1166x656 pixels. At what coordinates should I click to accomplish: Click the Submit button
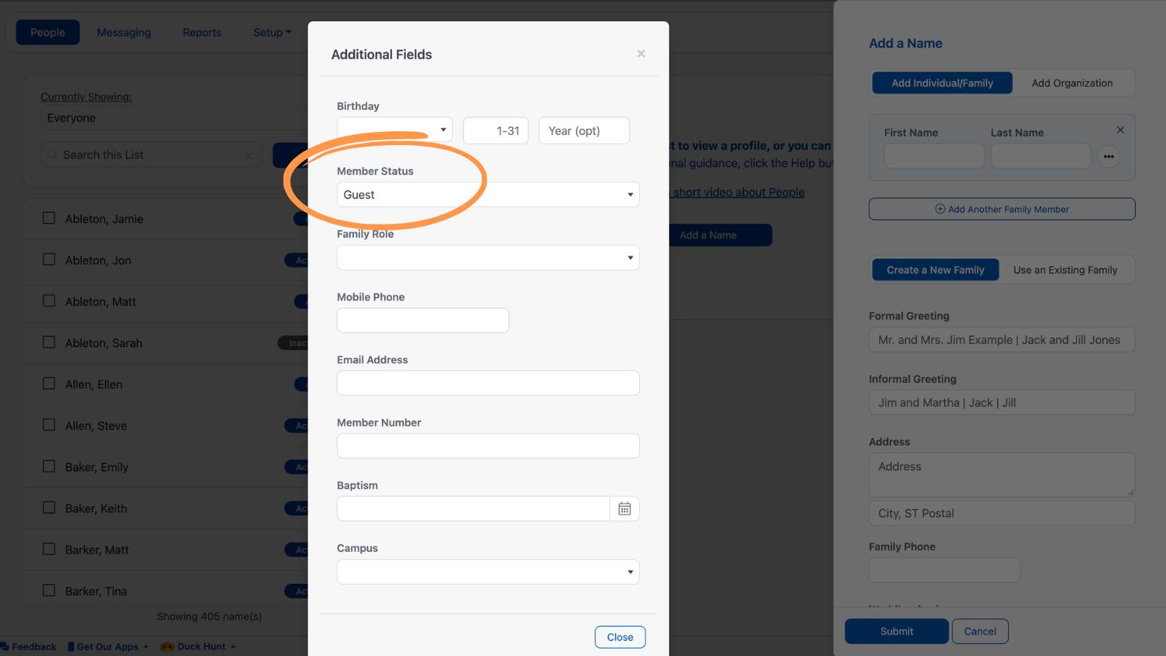tap(896, 631)
